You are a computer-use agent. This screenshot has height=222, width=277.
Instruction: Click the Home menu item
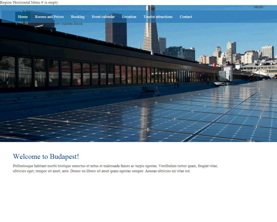[23, 17]
